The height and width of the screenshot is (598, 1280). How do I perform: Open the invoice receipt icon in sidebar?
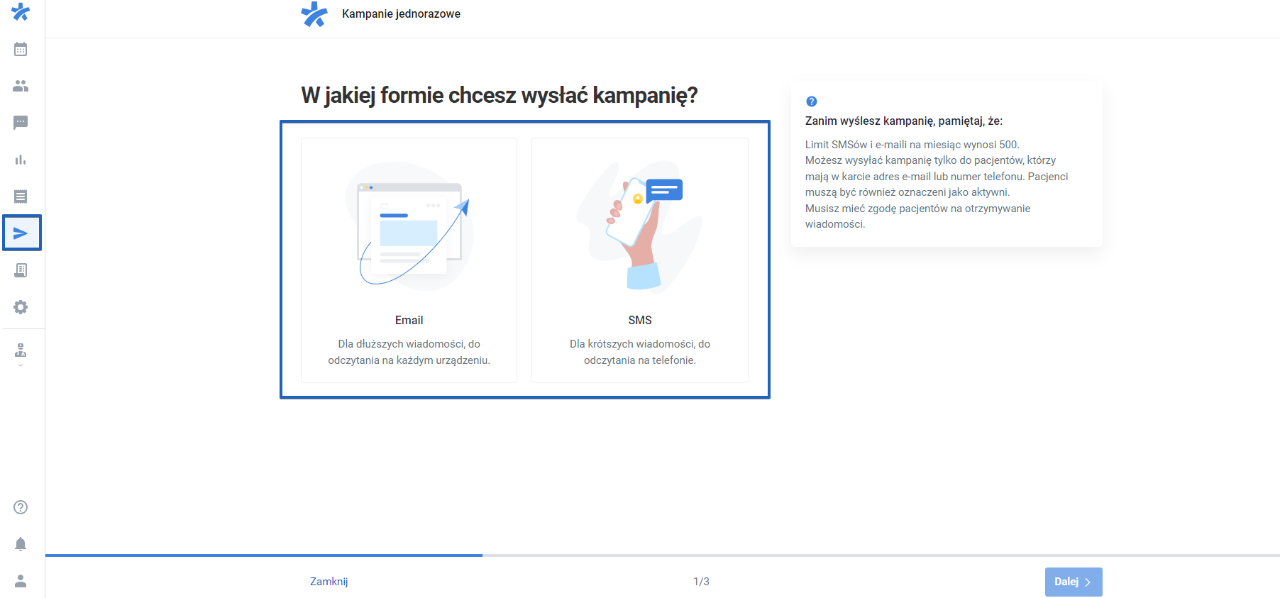21,270
